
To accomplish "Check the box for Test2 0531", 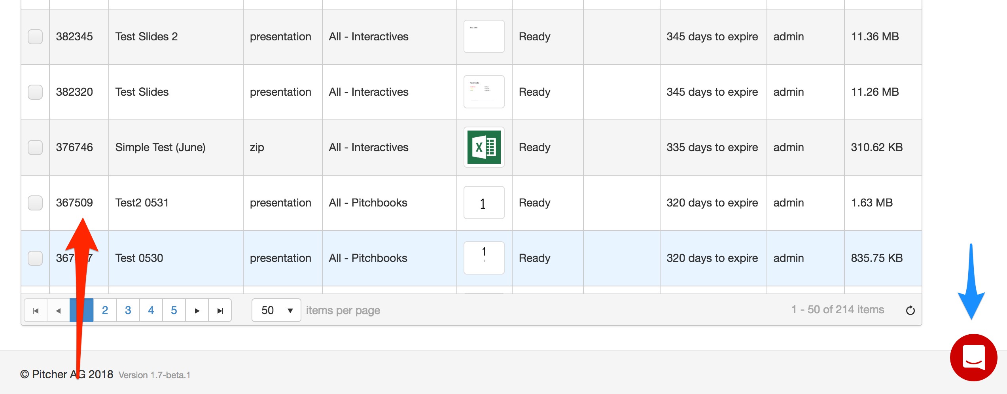I will [35, 203].
